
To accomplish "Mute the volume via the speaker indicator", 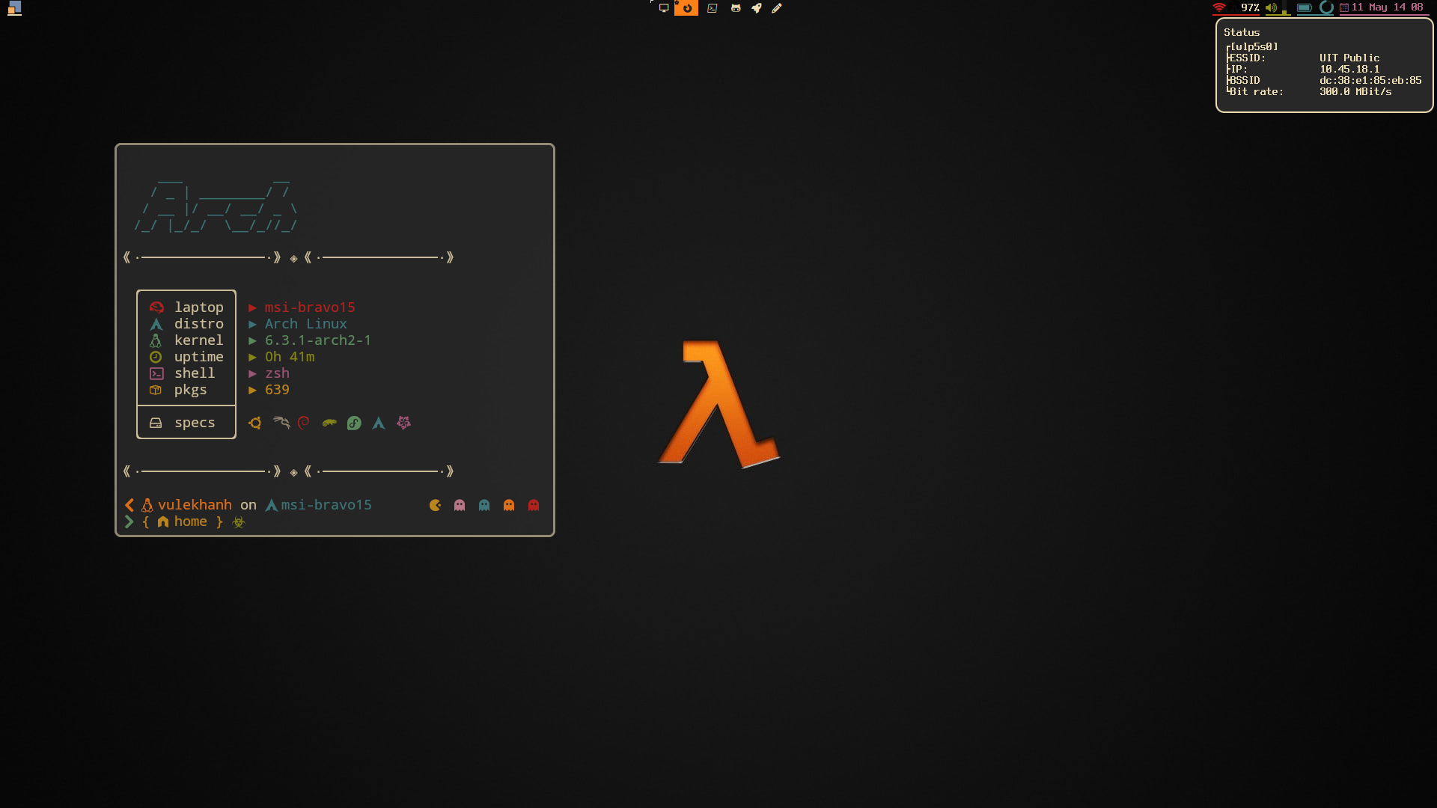I will pos(1271,8).
